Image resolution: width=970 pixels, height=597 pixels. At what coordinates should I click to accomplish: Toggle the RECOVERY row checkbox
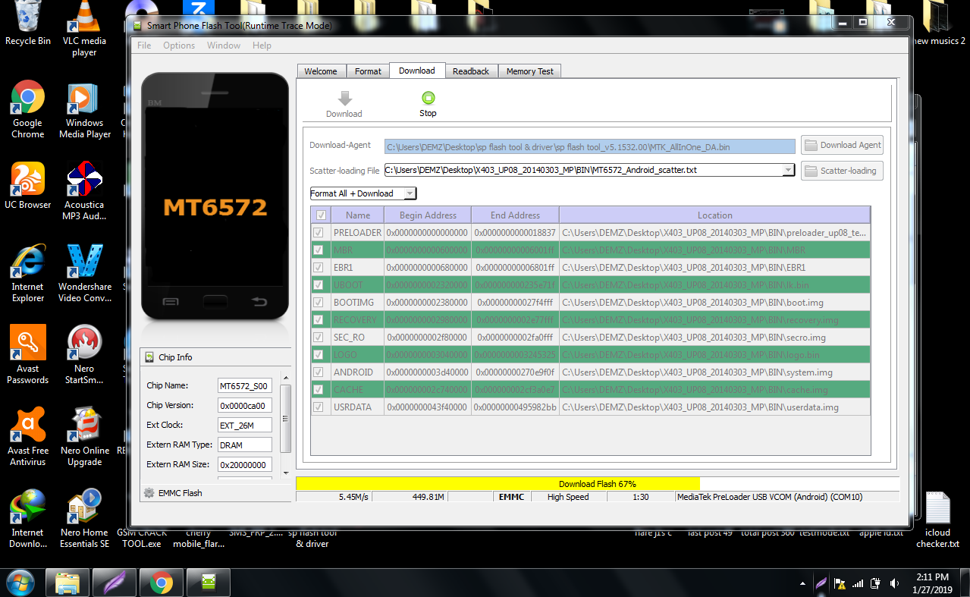pos(319,320)
